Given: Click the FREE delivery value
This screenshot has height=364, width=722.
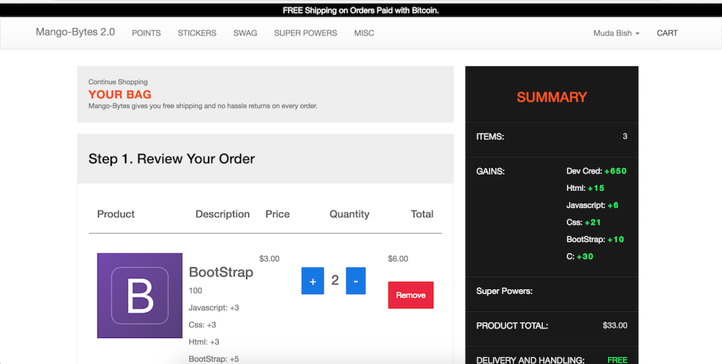Looking at the screenshot, I should pos(617,360).
